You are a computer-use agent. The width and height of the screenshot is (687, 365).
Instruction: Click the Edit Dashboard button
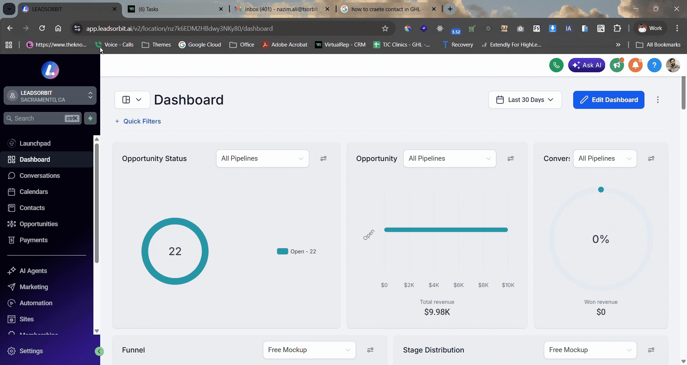click(609, 100)
